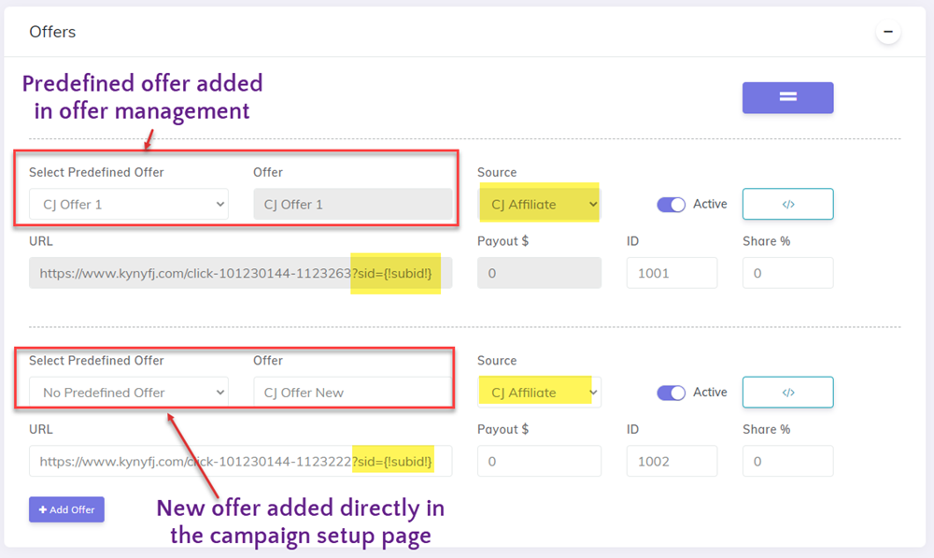The width and height of the screenshot is (934, 558).
Task: Disable the Active switch for CJ Offer New
Action: 672,392
